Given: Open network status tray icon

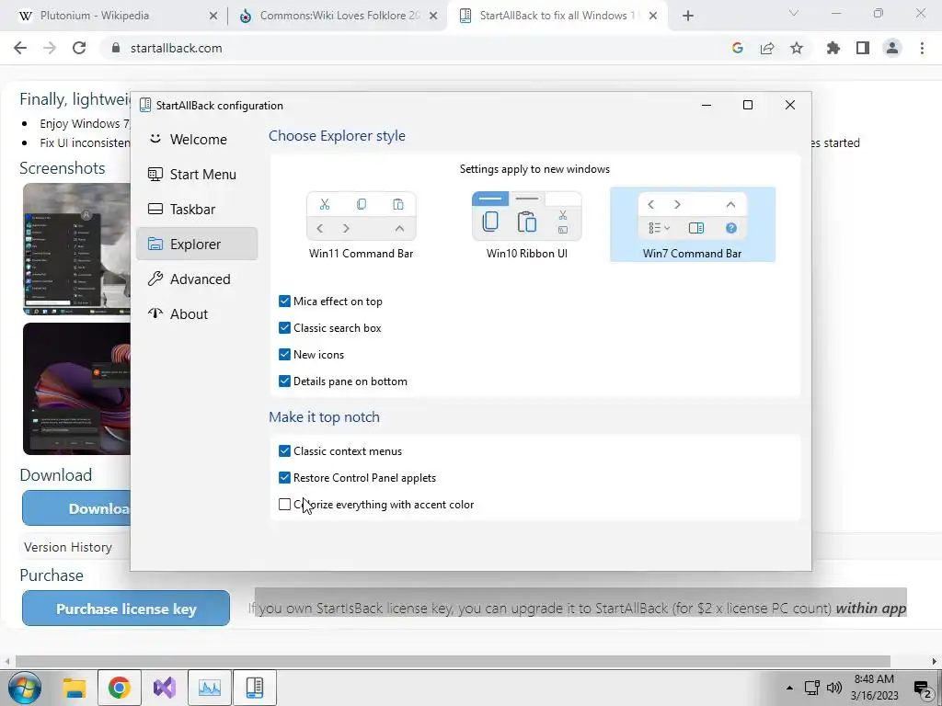Looking at the screenshot, I should 812,688.
